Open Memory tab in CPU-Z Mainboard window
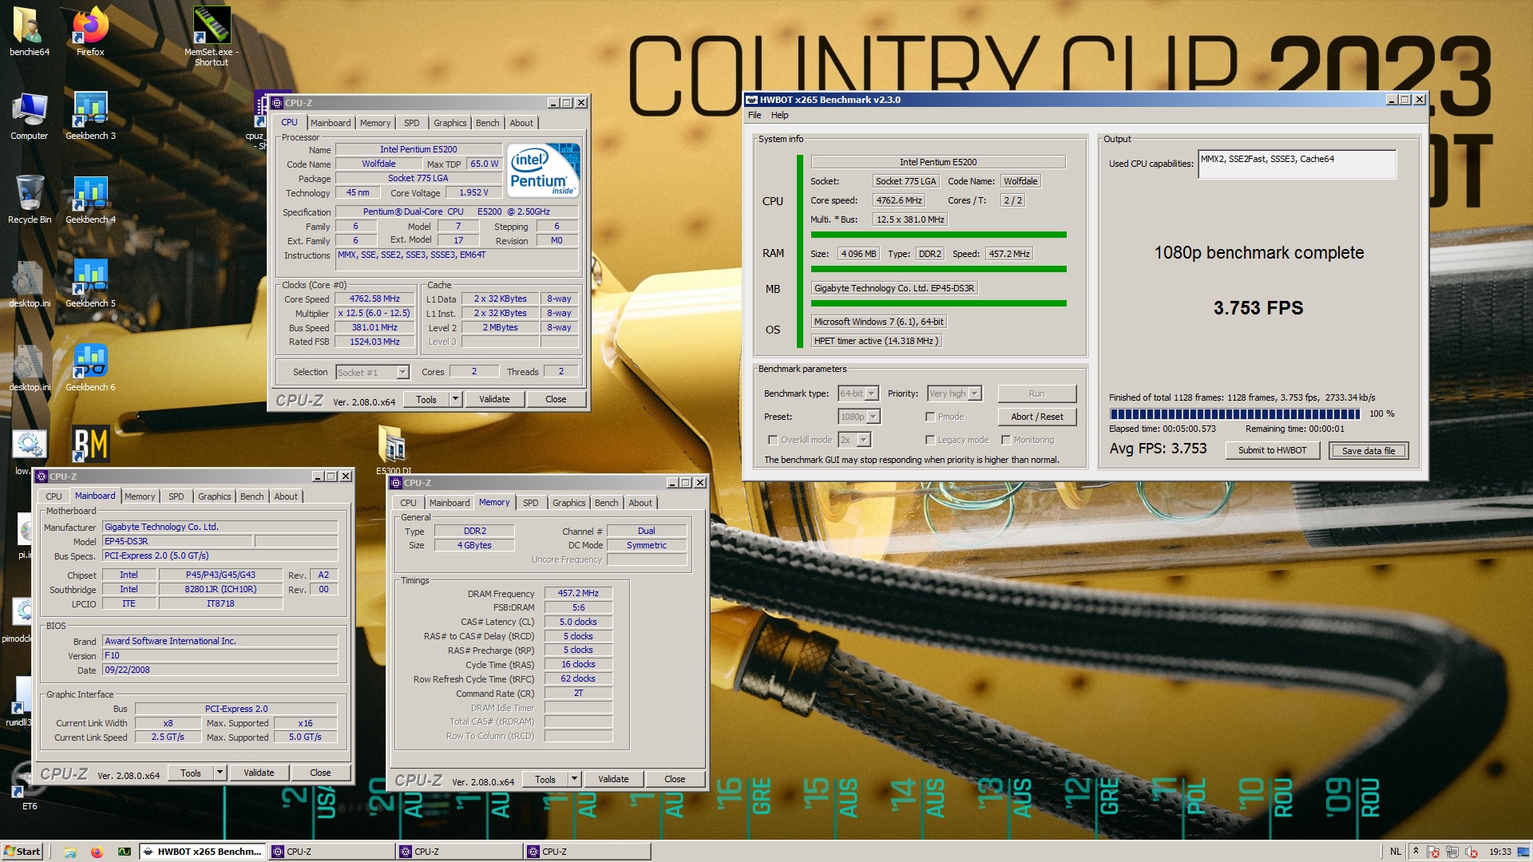Viewport: 1533px width, 862px height. click(140, 496)
